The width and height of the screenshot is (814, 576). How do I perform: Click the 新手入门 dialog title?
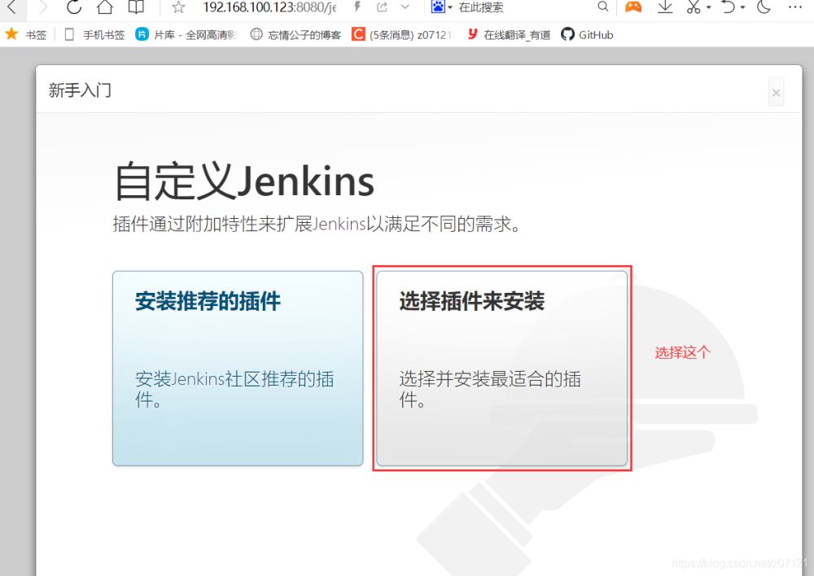(80, 90)
